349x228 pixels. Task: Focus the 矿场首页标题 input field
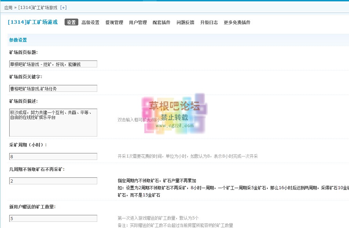point(53,64)
